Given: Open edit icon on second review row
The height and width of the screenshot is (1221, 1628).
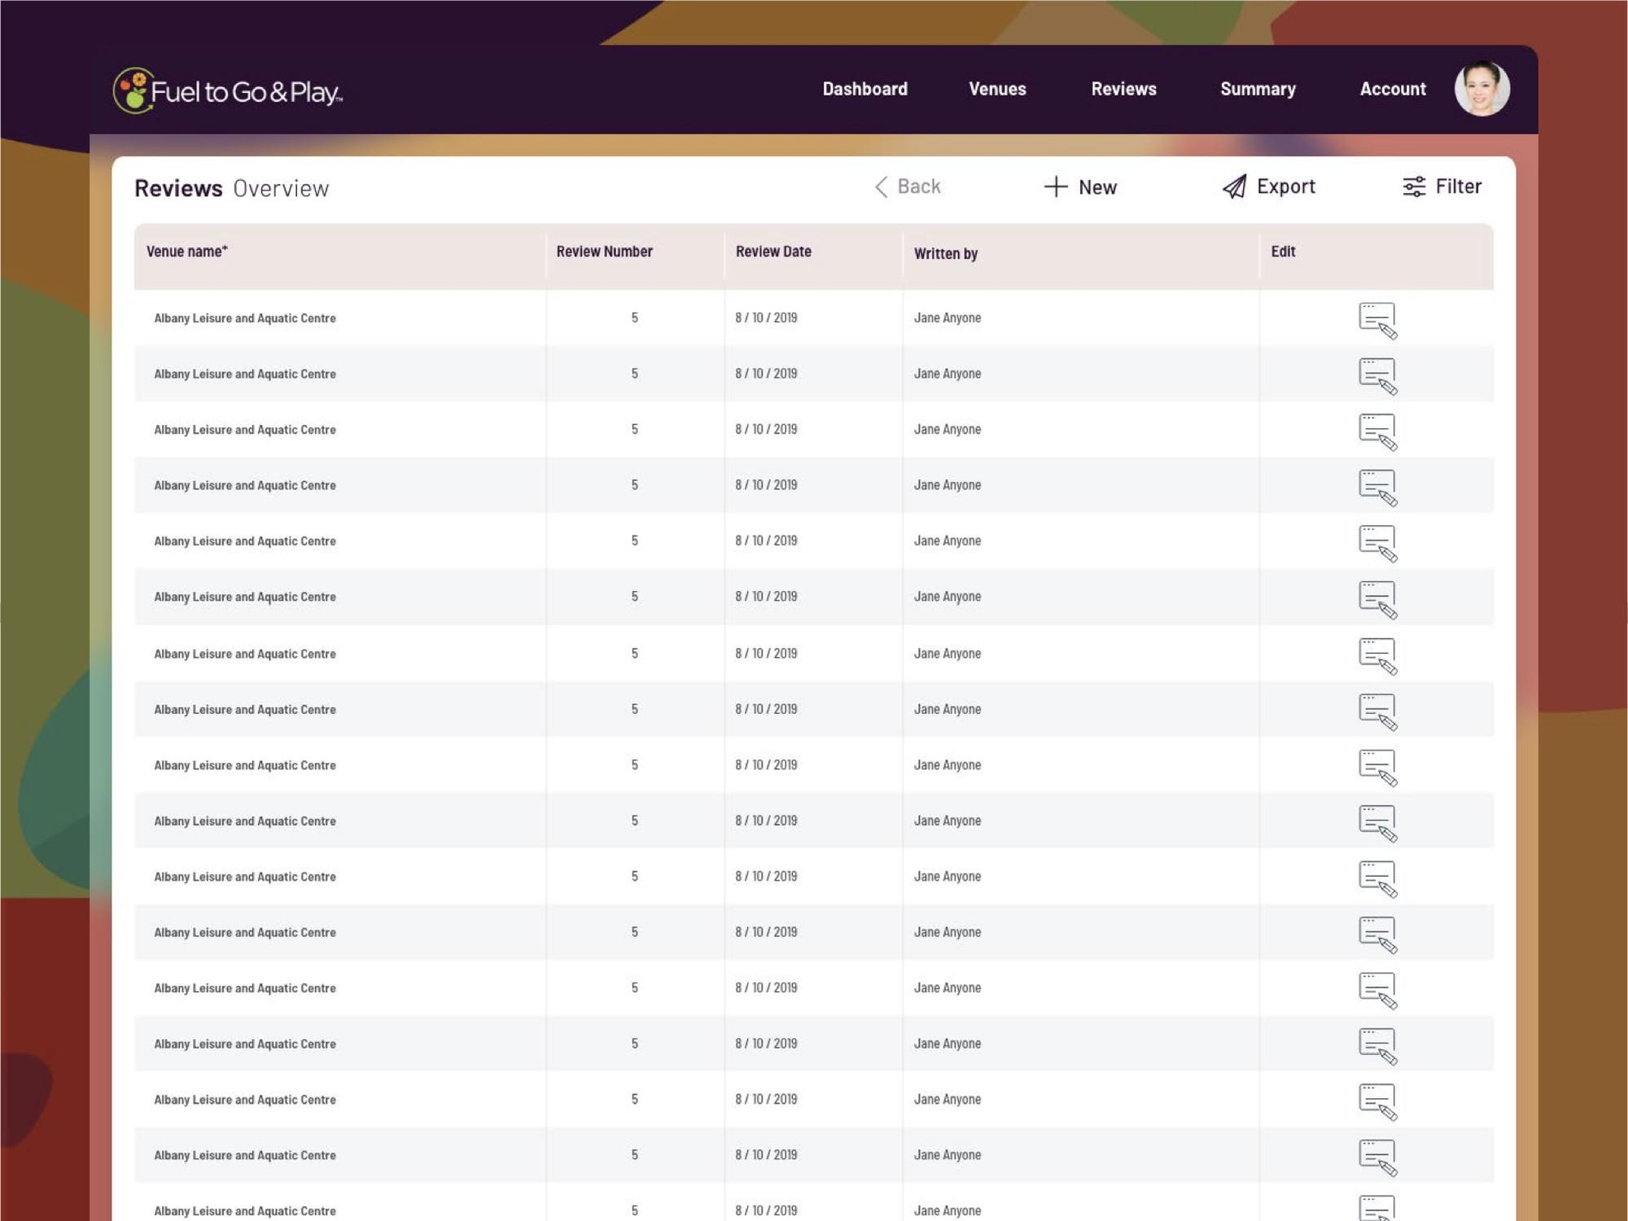Looking at the screenshot, I should tap(1377, 376).
